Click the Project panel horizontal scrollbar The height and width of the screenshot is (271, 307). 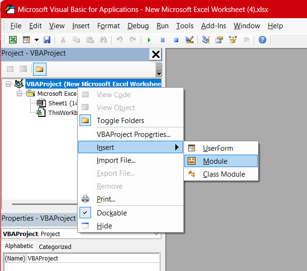click(x=44, y=204)
